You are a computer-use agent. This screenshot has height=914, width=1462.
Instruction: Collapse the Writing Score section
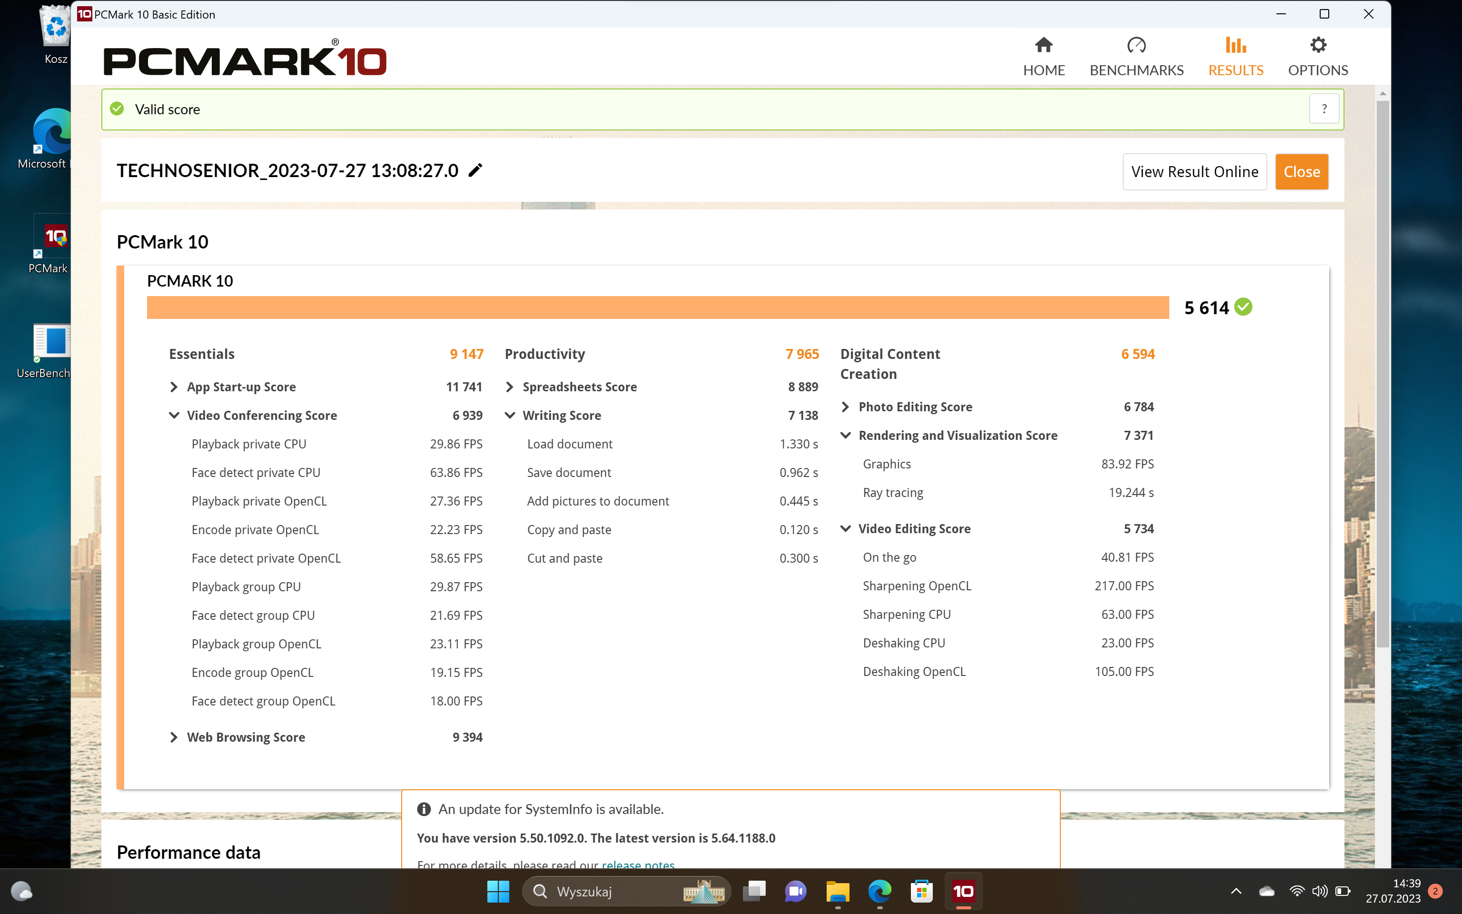[509, 415]
